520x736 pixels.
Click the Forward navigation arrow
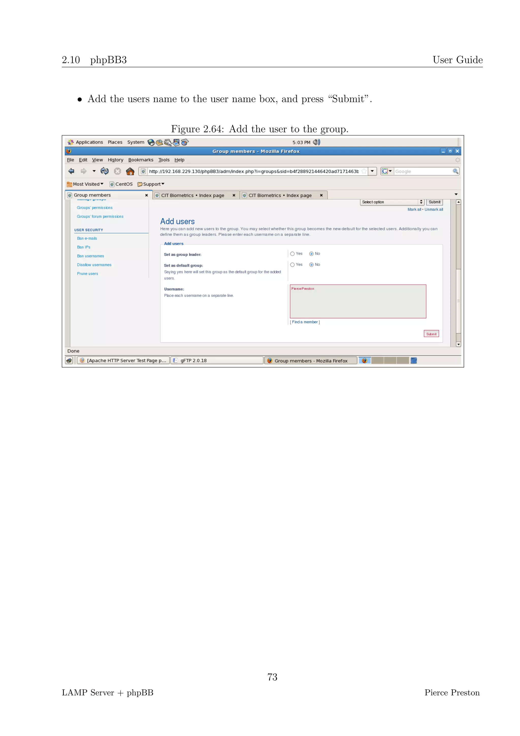(84, 171)
